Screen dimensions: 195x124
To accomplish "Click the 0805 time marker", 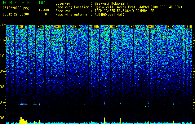I will tap(95, 27).
